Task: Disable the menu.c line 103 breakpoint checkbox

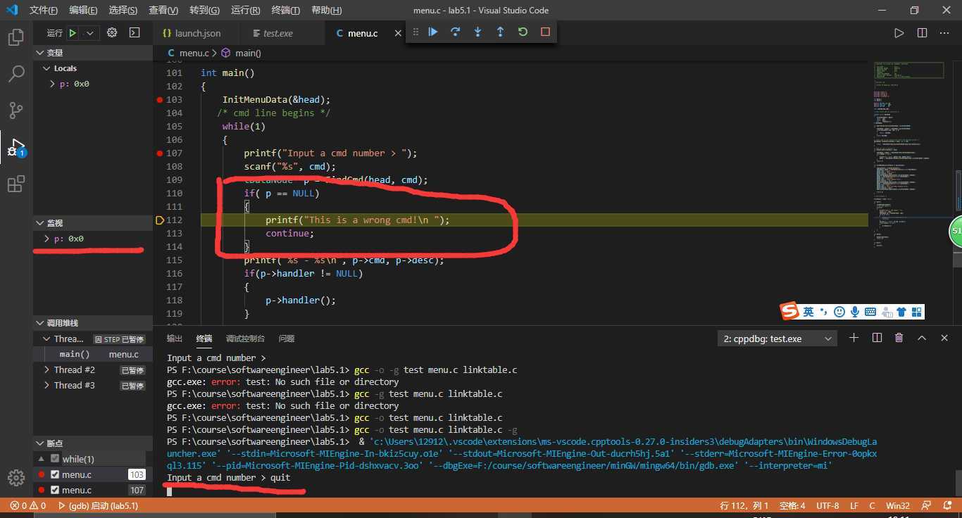Action: (x=56, y=474)
